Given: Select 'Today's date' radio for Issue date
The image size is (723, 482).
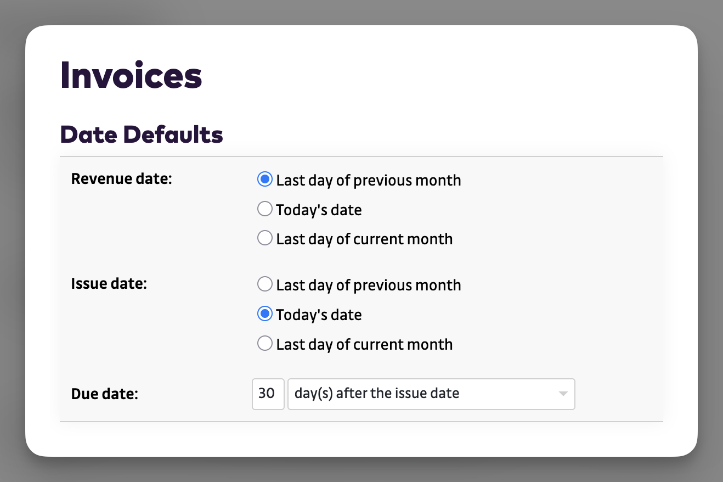Looking at the screenshot, I should tap(265, 314).
